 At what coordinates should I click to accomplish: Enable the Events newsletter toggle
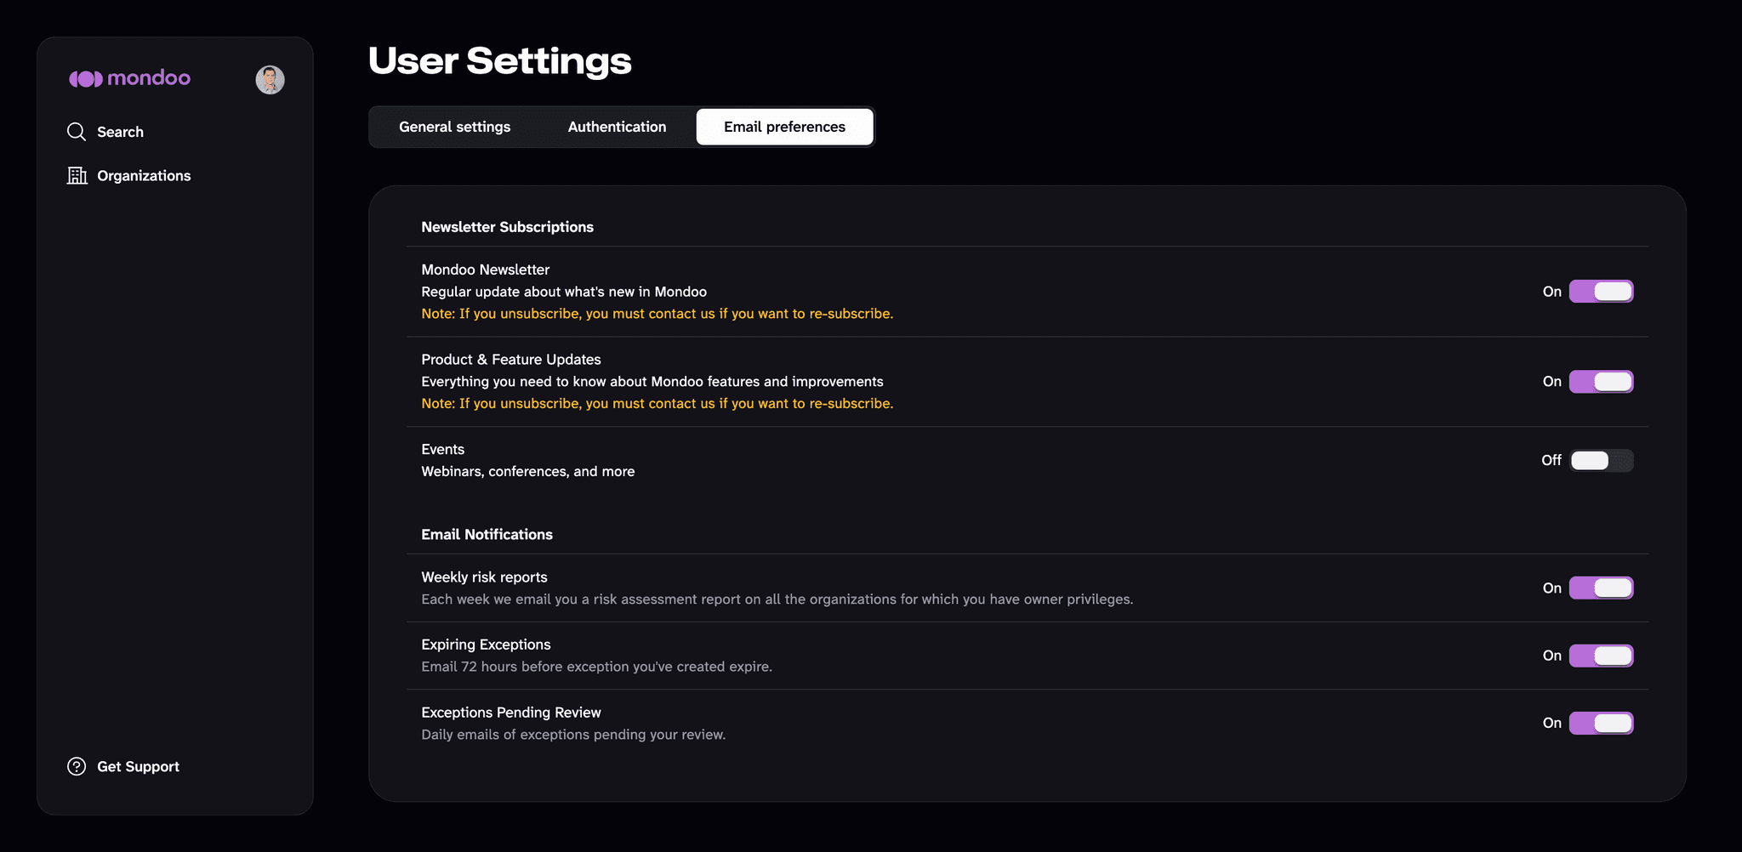[x=1601, y=460]
